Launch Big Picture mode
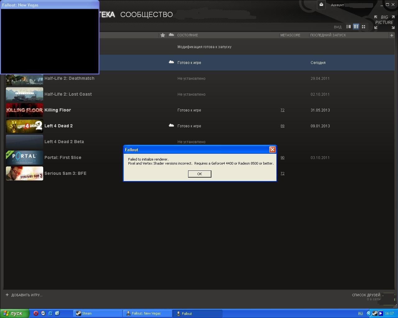This screenshot has width=398, height=318. pyautogui.click(x=384, y=22)
